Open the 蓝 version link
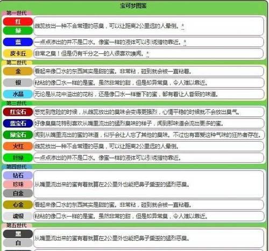The width and height of the screenshot is (269, 251). coord(18,42)
